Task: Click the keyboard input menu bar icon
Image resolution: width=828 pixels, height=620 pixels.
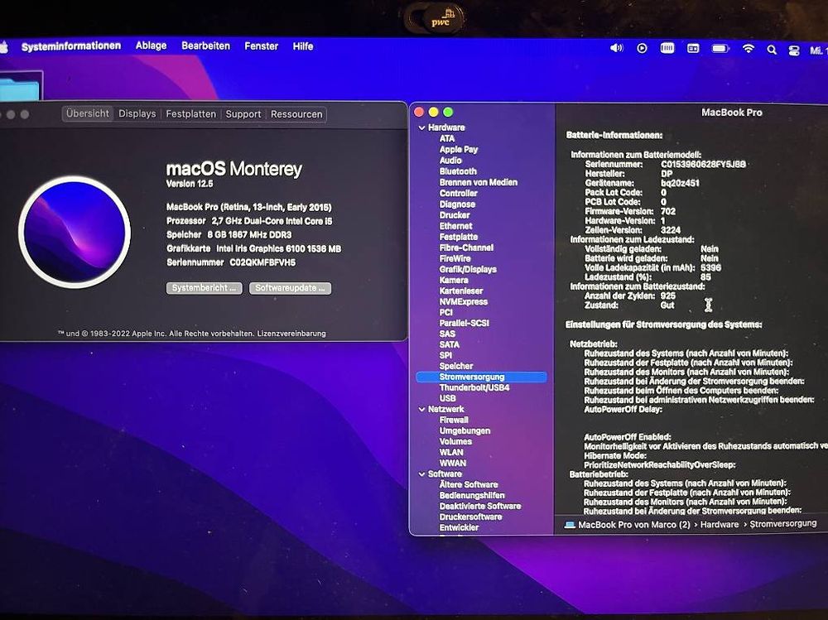Action: point(667,49)
